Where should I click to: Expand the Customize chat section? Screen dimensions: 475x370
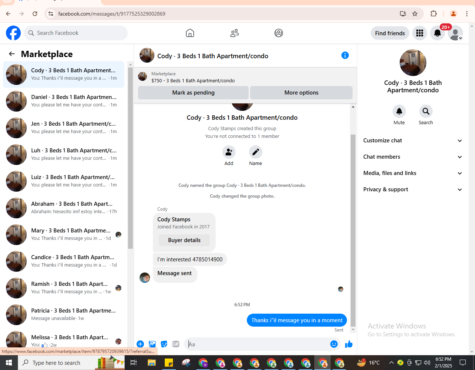(413, 141)
